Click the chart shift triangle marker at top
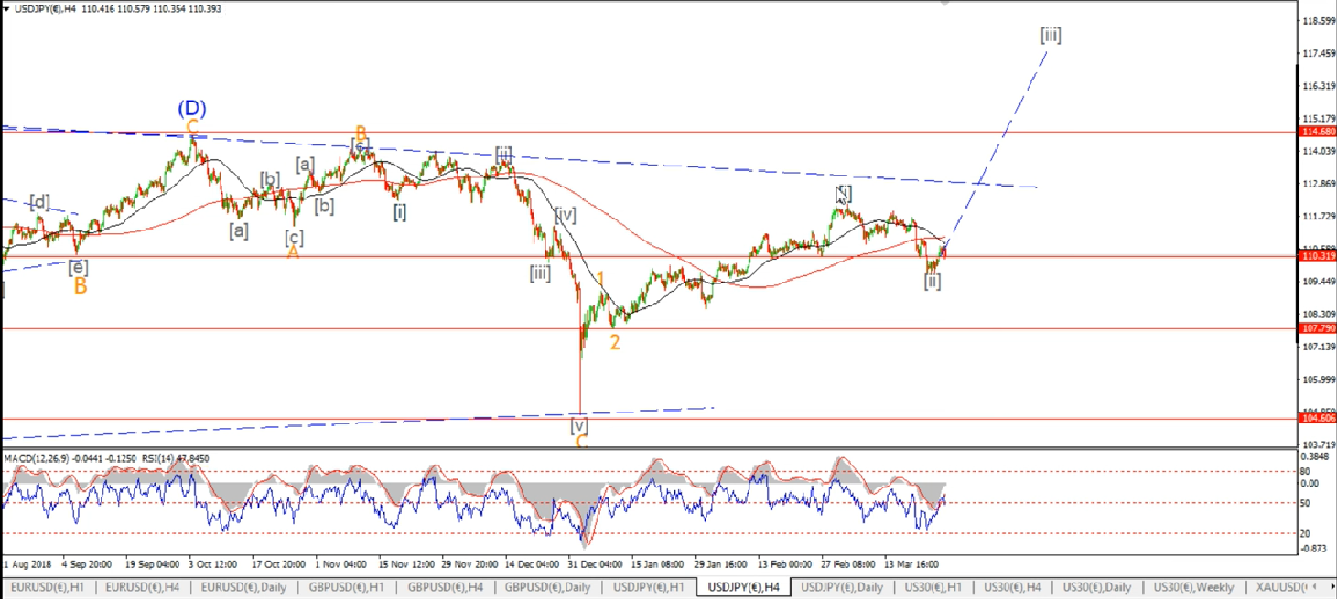This screenshot has width=1337, height=599. tap(943, 4)
